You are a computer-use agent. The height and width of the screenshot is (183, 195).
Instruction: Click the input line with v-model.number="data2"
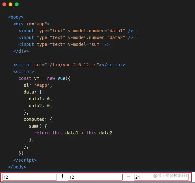pyautogui.click(x=78, y=37)
